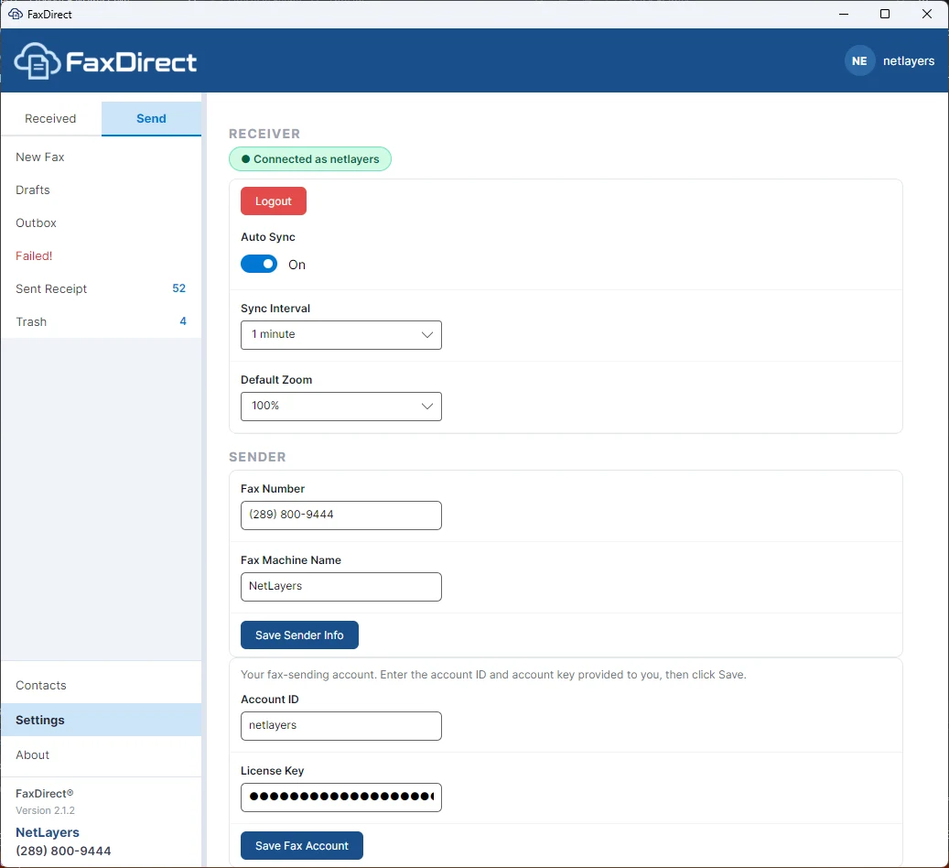Open the Failed! folder
The width and height of the screenshot is (949, 868).
click(x=101, y=255)
